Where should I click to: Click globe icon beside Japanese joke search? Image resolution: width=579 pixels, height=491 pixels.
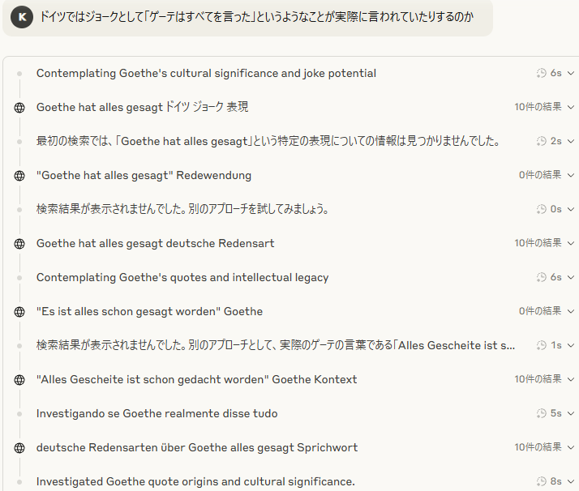[x=19, y=108]
